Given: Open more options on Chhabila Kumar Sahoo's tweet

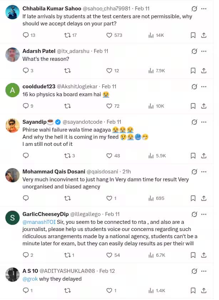Looking at the screenshot, I should pyautogui.click(x=204, y=8).
